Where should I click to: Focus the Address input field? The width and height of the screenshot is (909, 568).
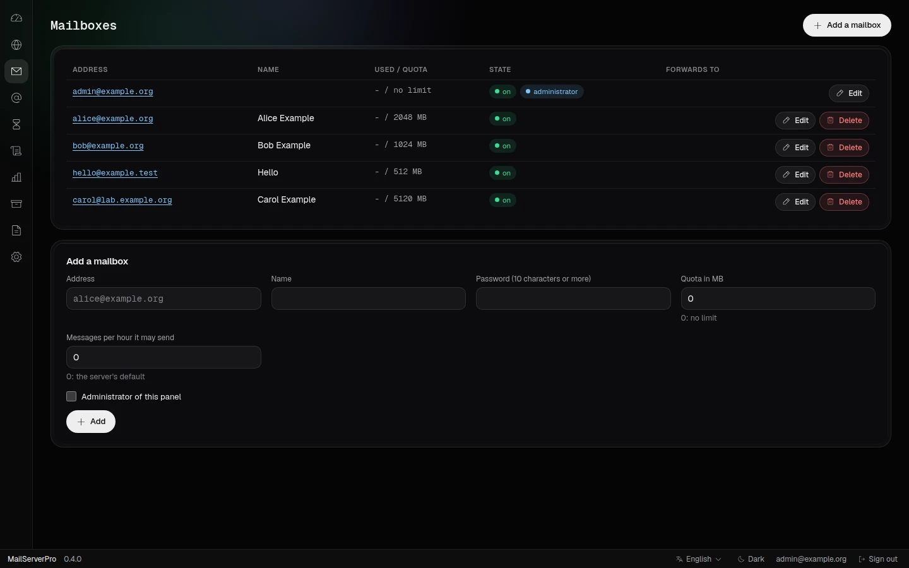pos(163,299)
